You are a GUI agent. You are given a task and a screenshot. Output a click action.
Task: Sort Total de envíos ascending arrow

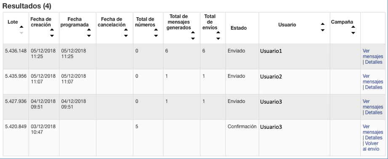(x=218, y=33)
